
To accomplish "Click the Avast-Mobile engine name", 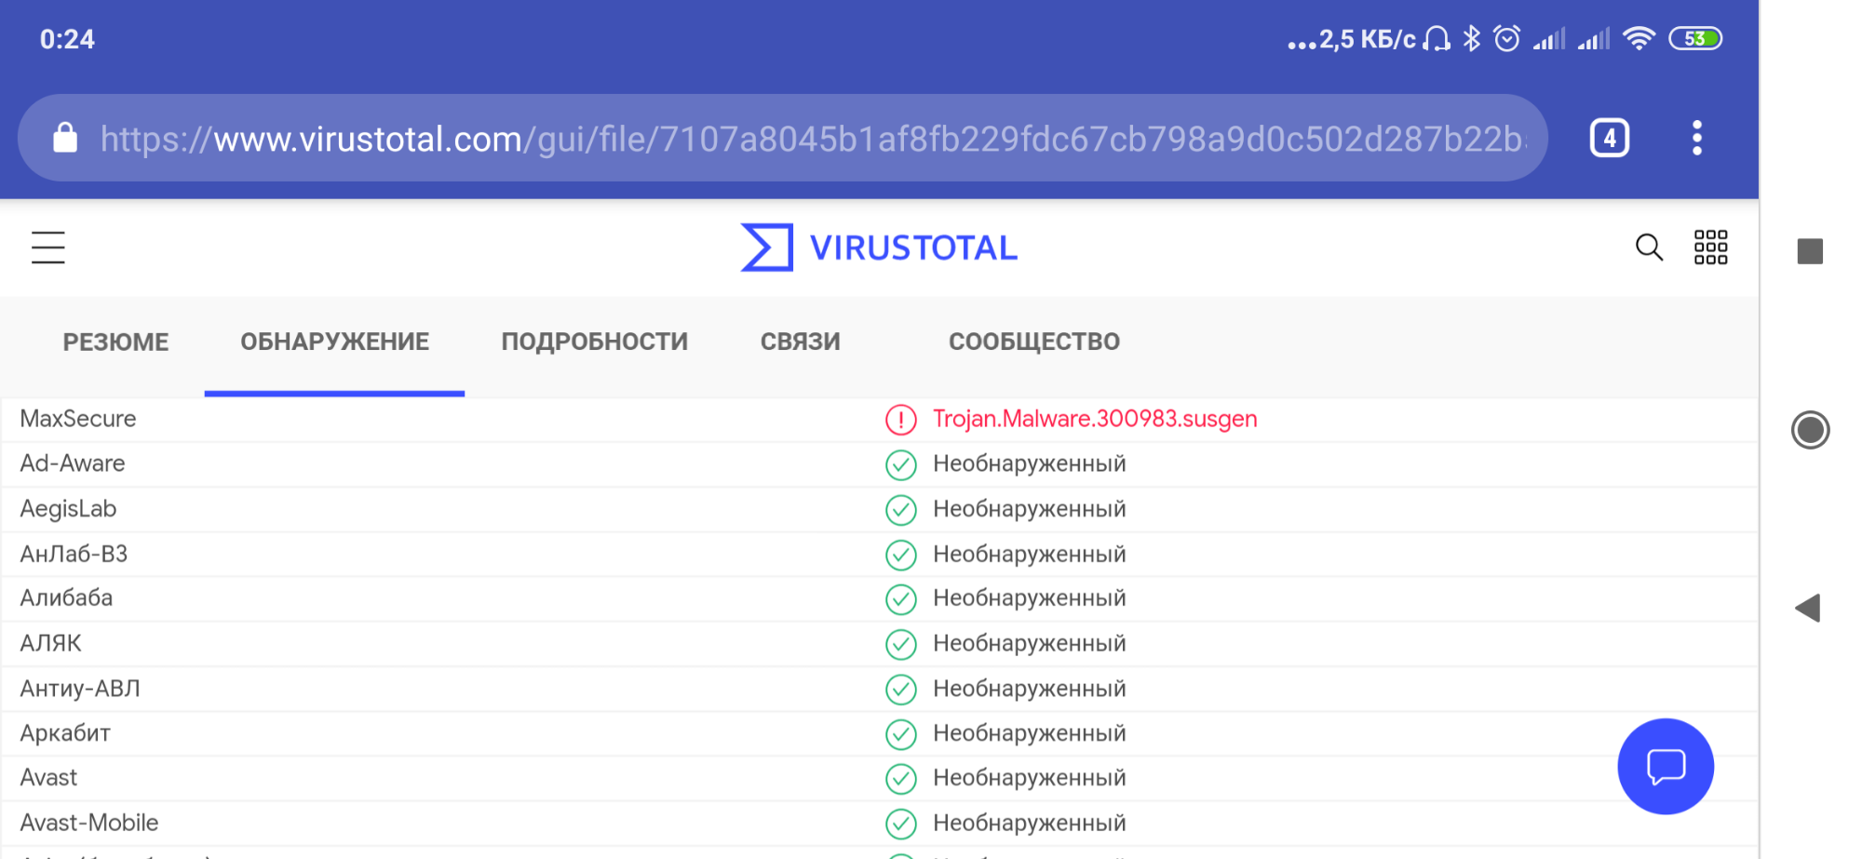I will (x=89, y=823).
